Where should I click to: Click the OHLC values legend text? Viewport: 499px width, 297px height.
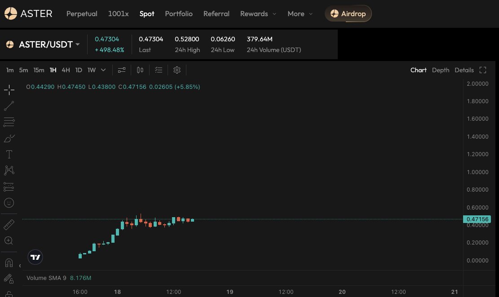(x=113, y=87)
